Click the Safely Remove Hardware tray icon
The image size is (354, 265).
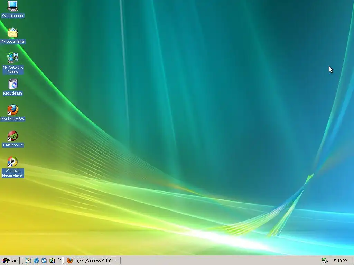(x=325, y=261)
